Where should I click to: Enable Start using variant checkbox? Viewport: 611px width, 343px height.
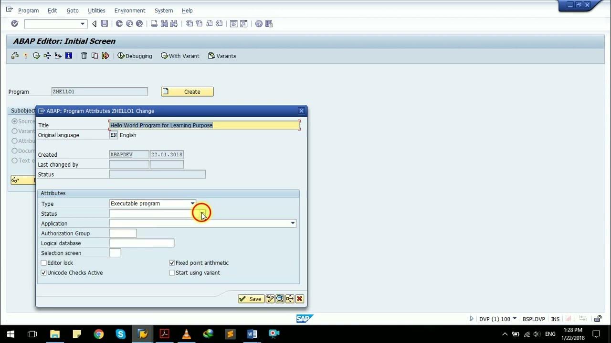point(172,272)
